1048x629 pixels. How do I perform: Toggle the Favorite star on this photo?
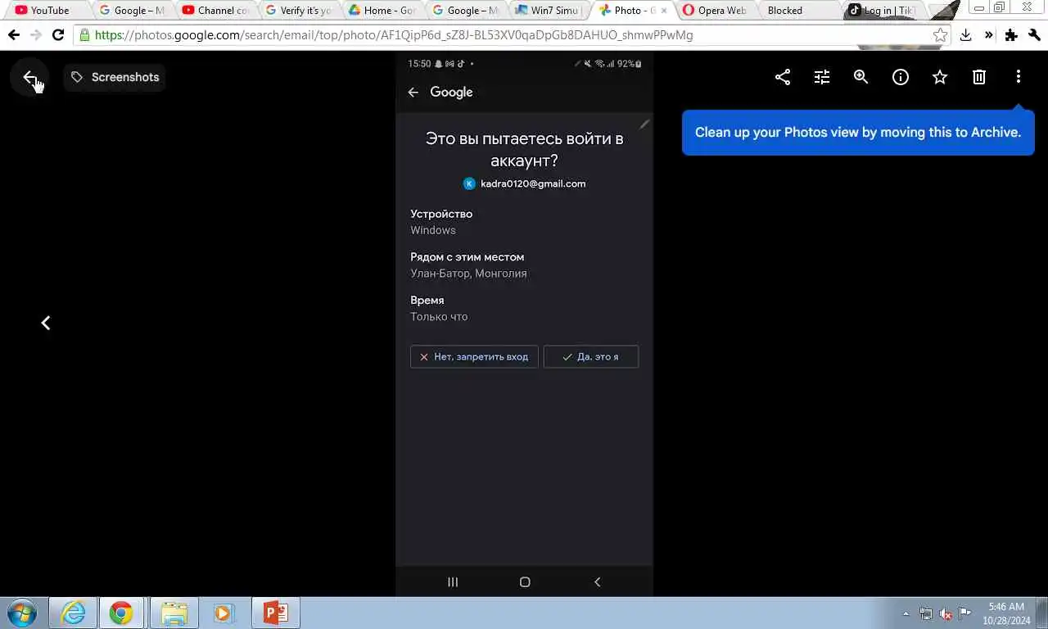tap(940, 77)
